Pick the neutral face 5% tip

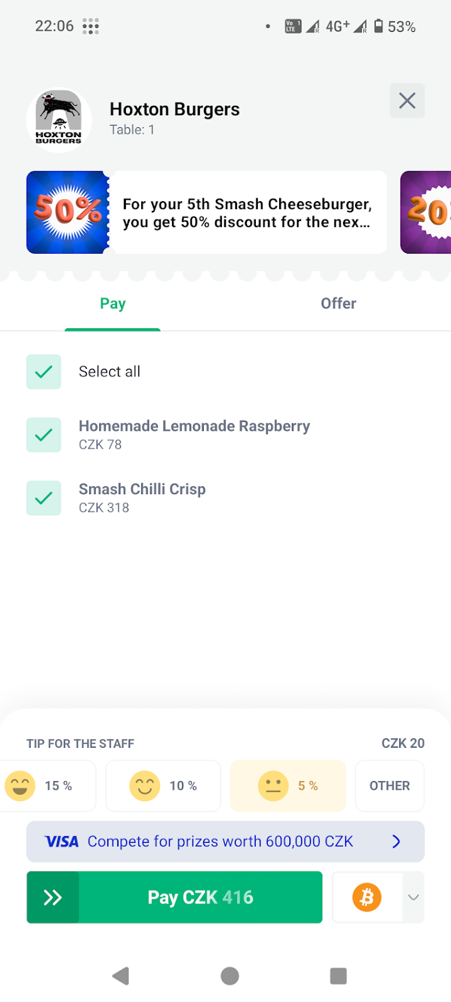(x=288, y=786)
